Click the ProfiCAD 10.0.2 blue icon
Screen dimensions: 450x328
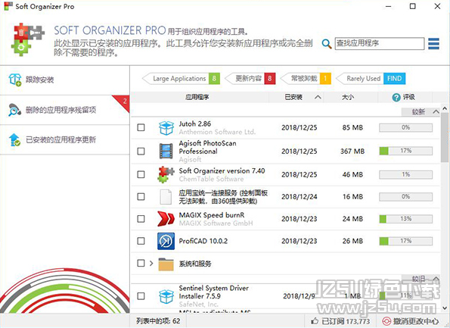tap(166, 241)
